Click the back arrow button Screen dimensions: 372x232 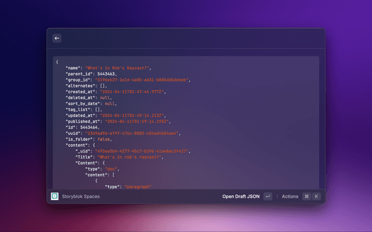tap(57, 38)
